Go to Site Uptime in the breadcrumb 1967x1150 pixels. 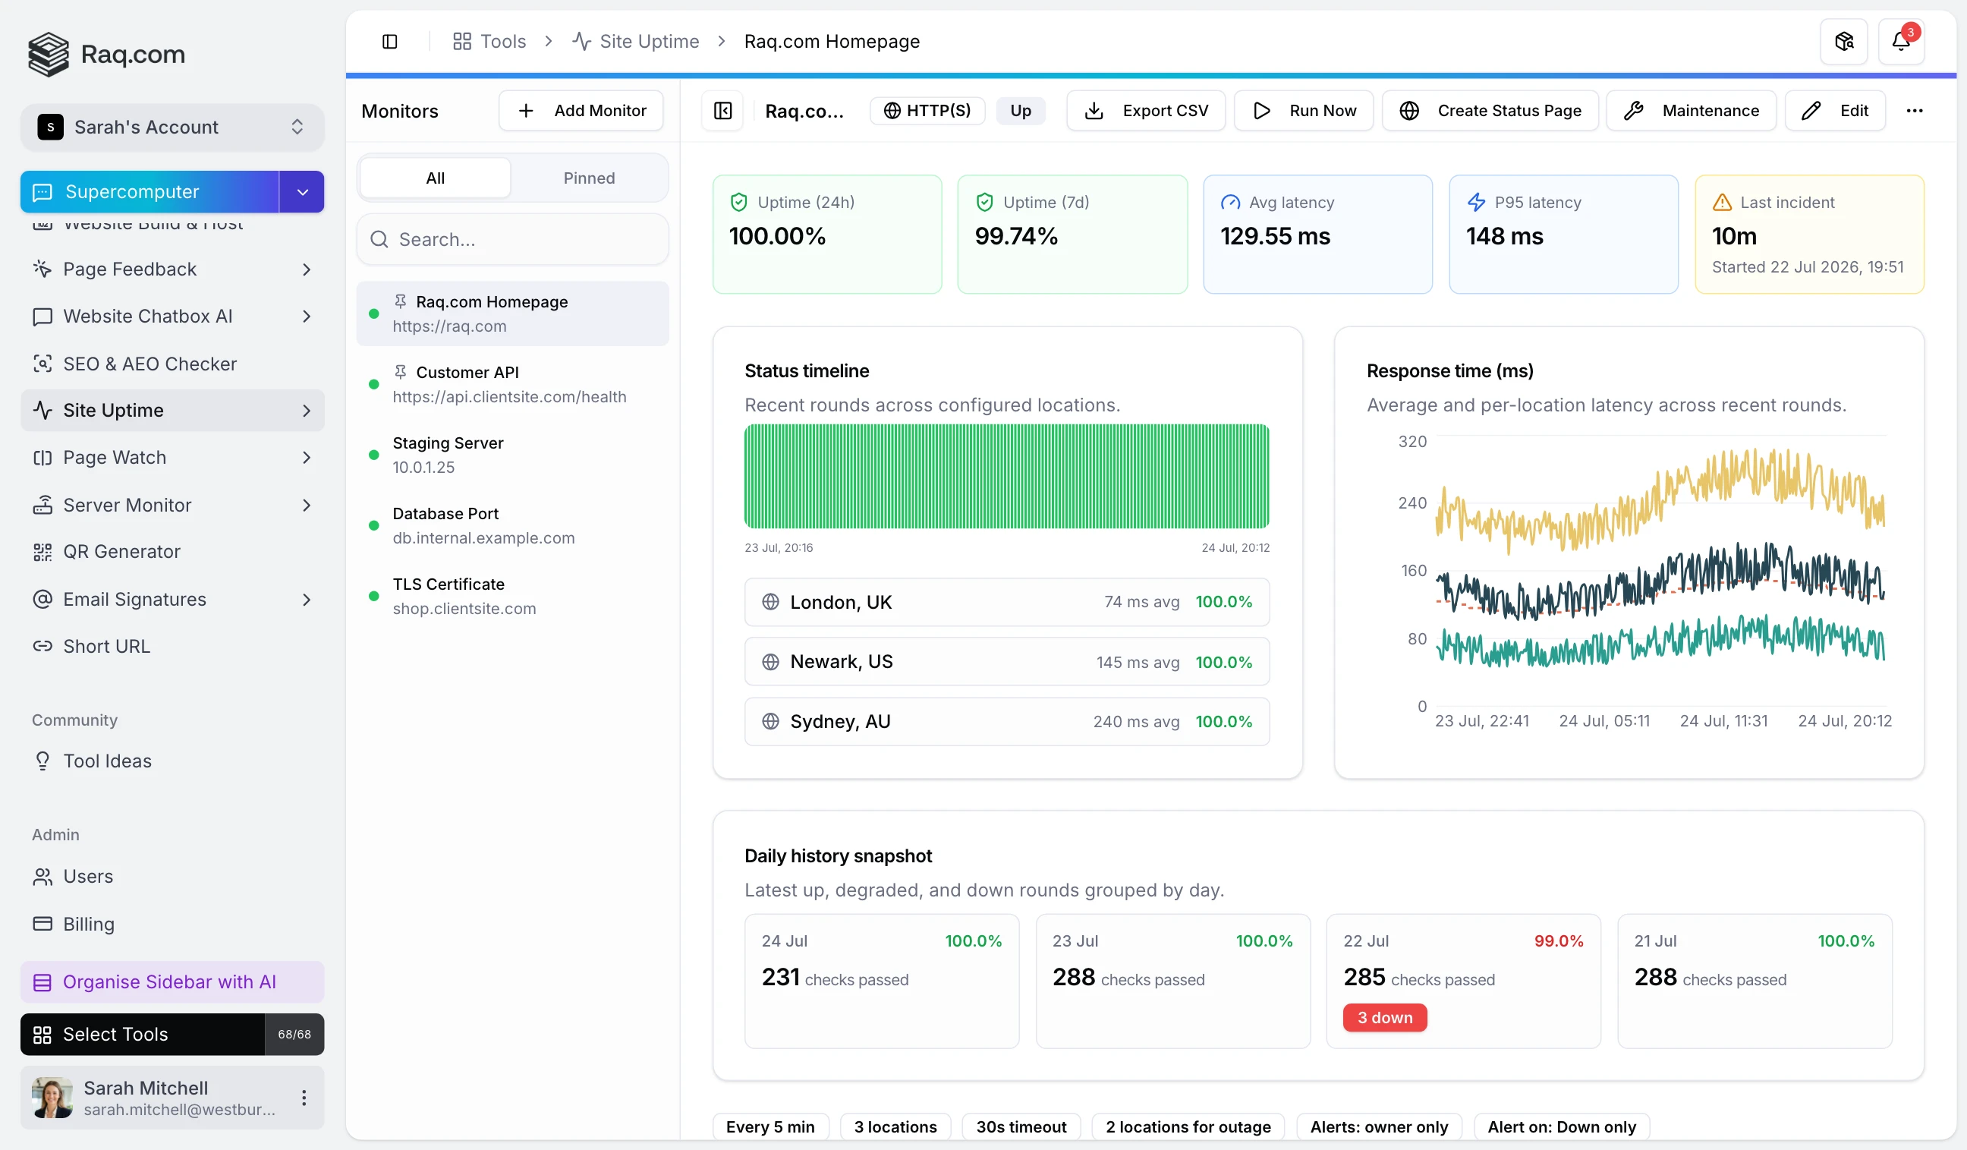point(635,42)
